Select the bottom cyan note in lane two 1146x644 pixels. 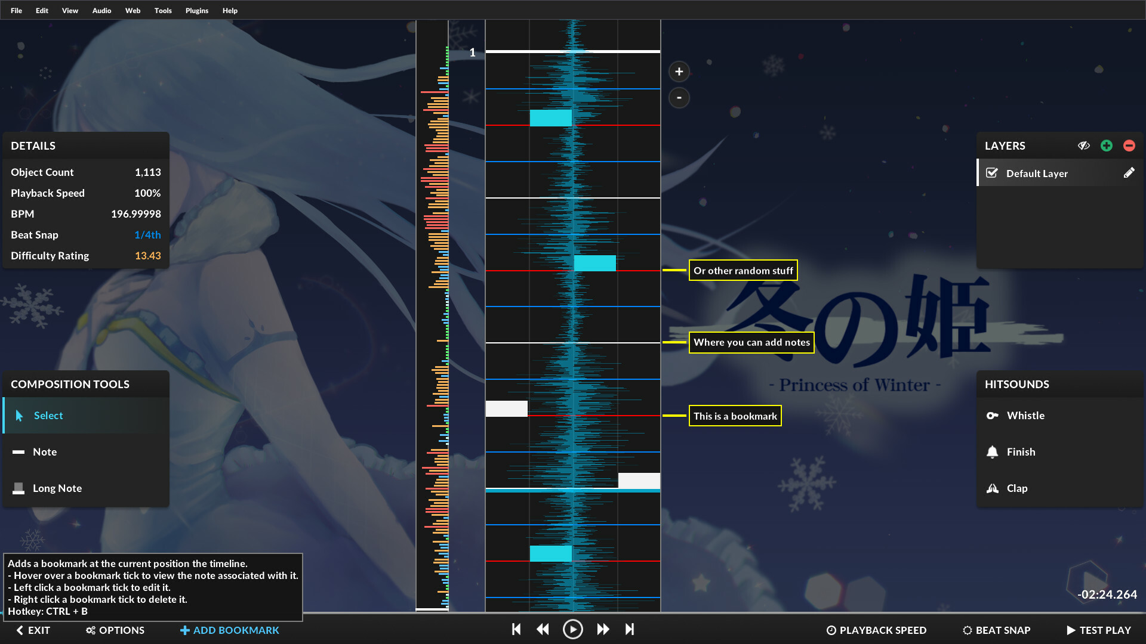coord(550,553)
